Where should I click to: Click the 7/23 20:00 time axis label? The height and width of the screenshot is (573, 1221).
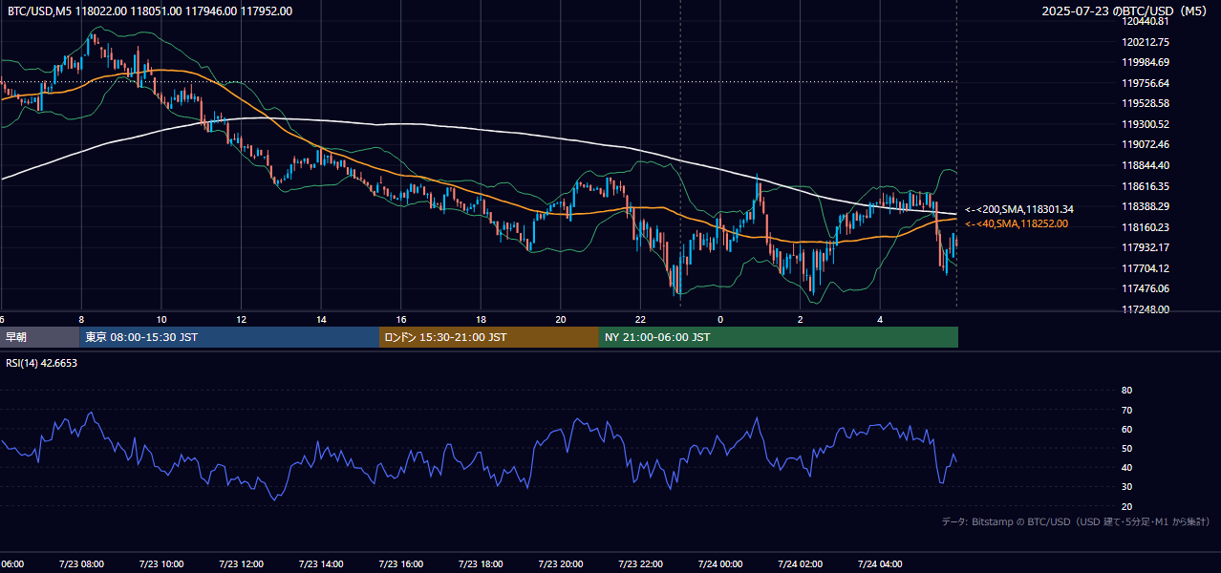[x=561, y=564]
